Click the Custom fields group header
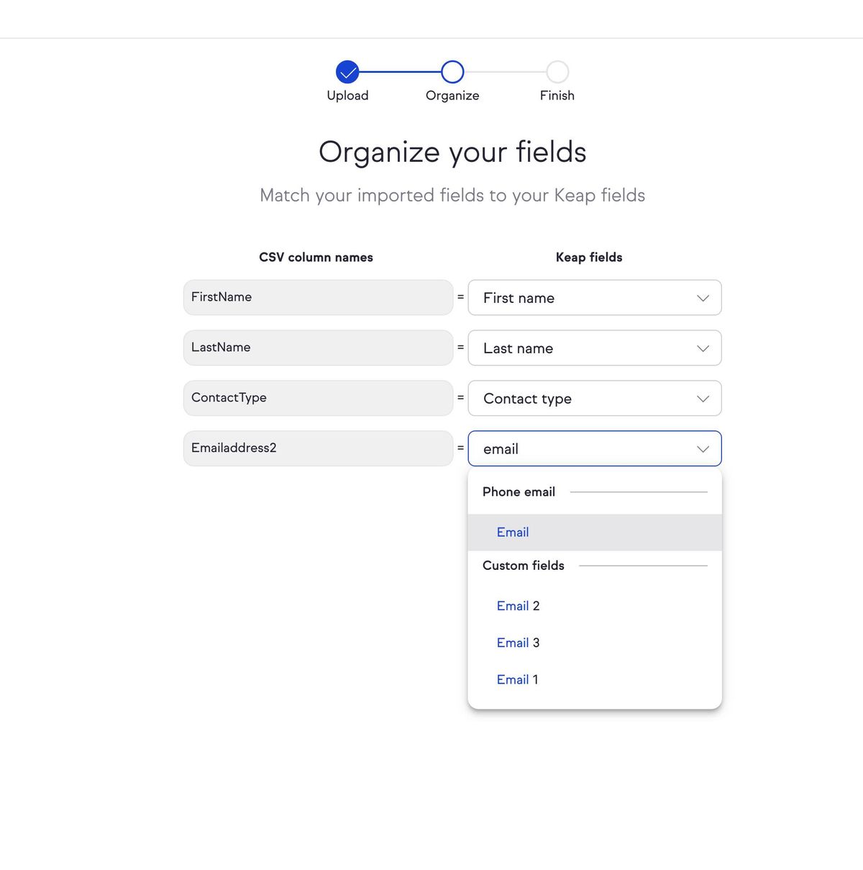The image size is (863, 870). 524,566
